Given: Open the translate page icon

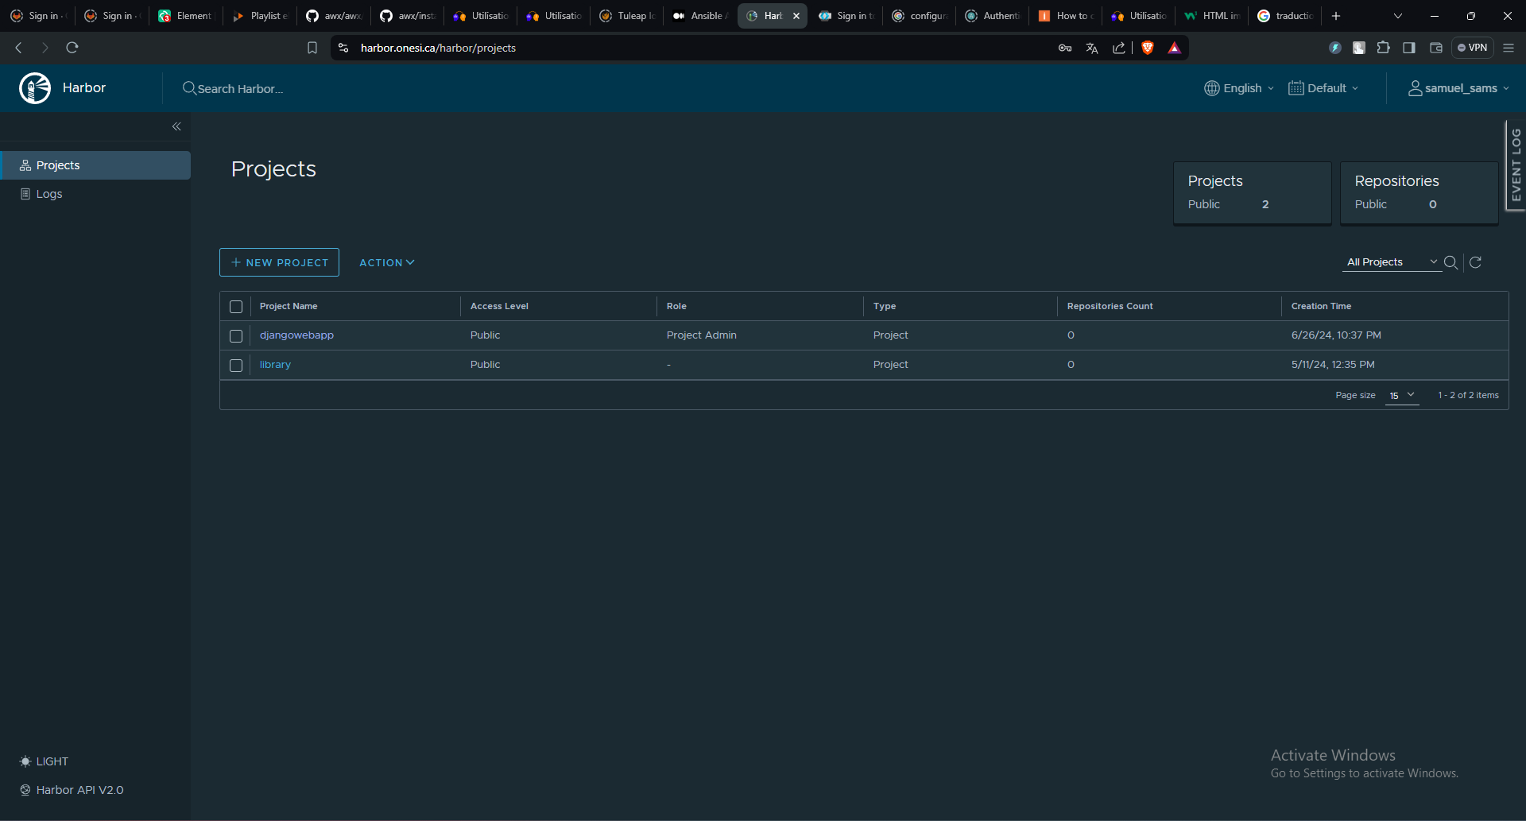Looking at the screenshot, I should click(x=1092, y=48).
